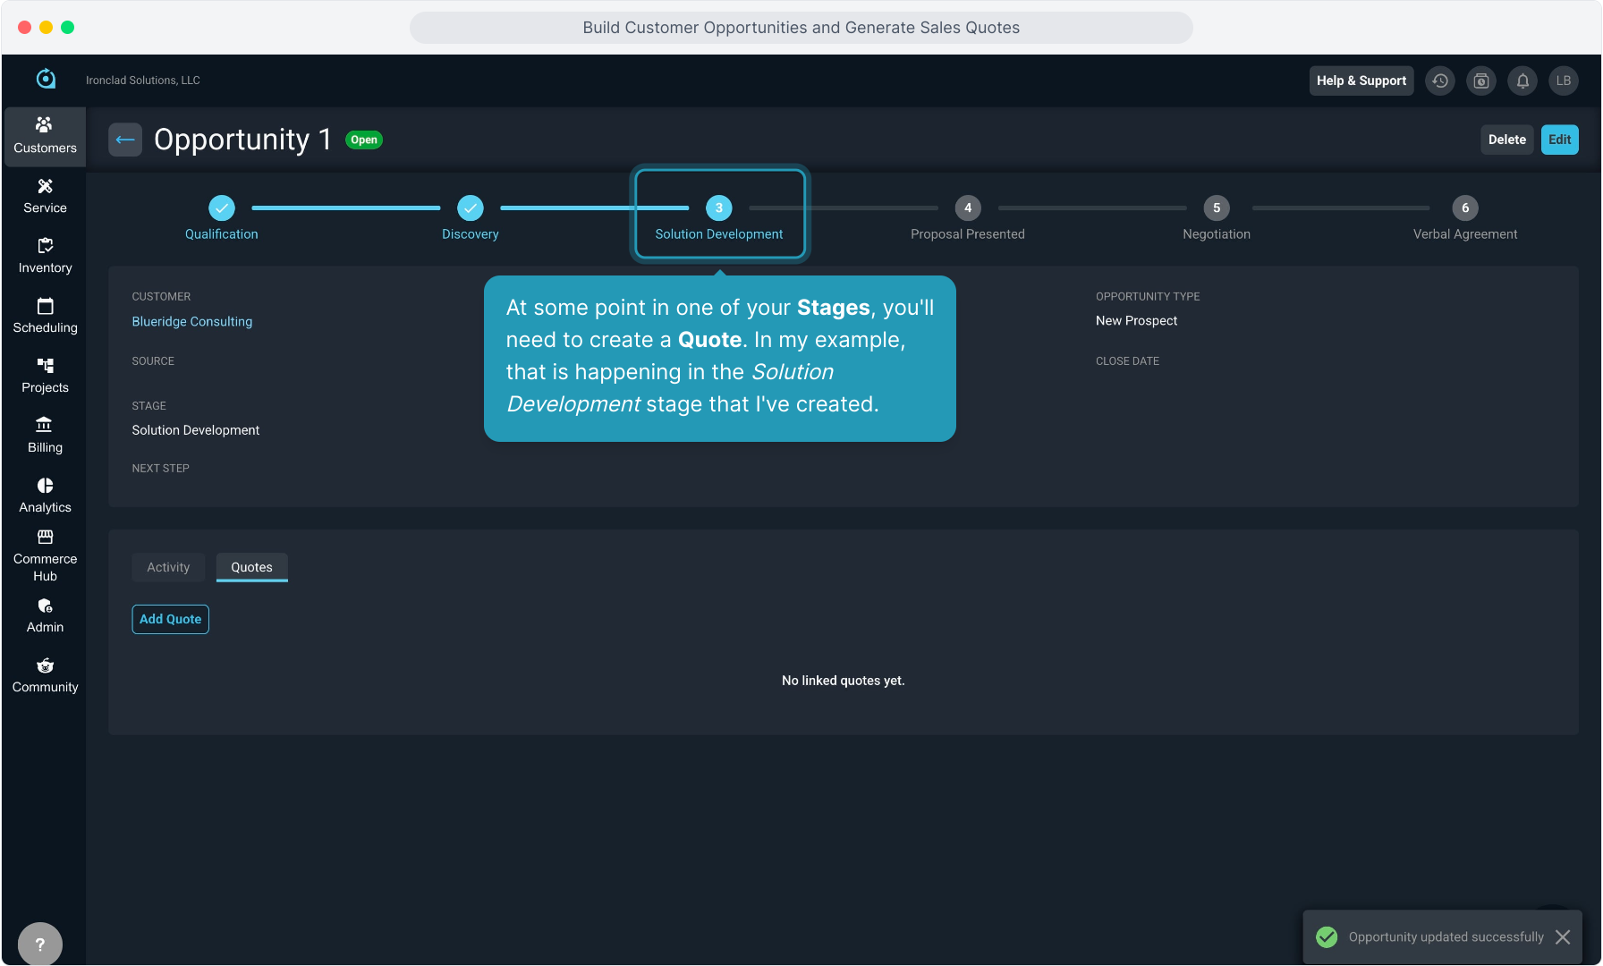Select the Negotiation stage marker
Screen dimensions: 1603x966
point(1216,208)
